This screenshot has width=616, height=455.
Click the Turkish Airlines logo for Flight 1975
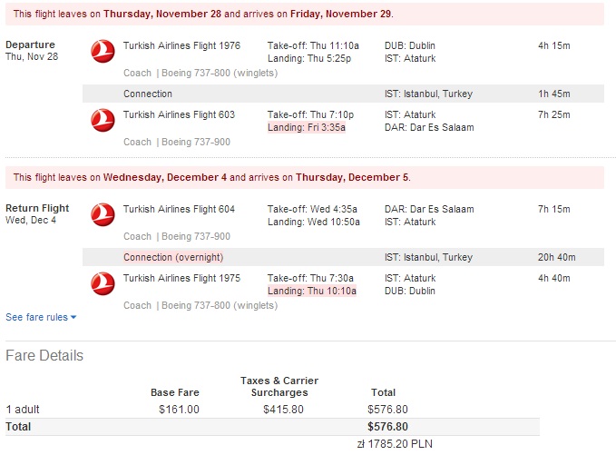[x=103, y=283]
